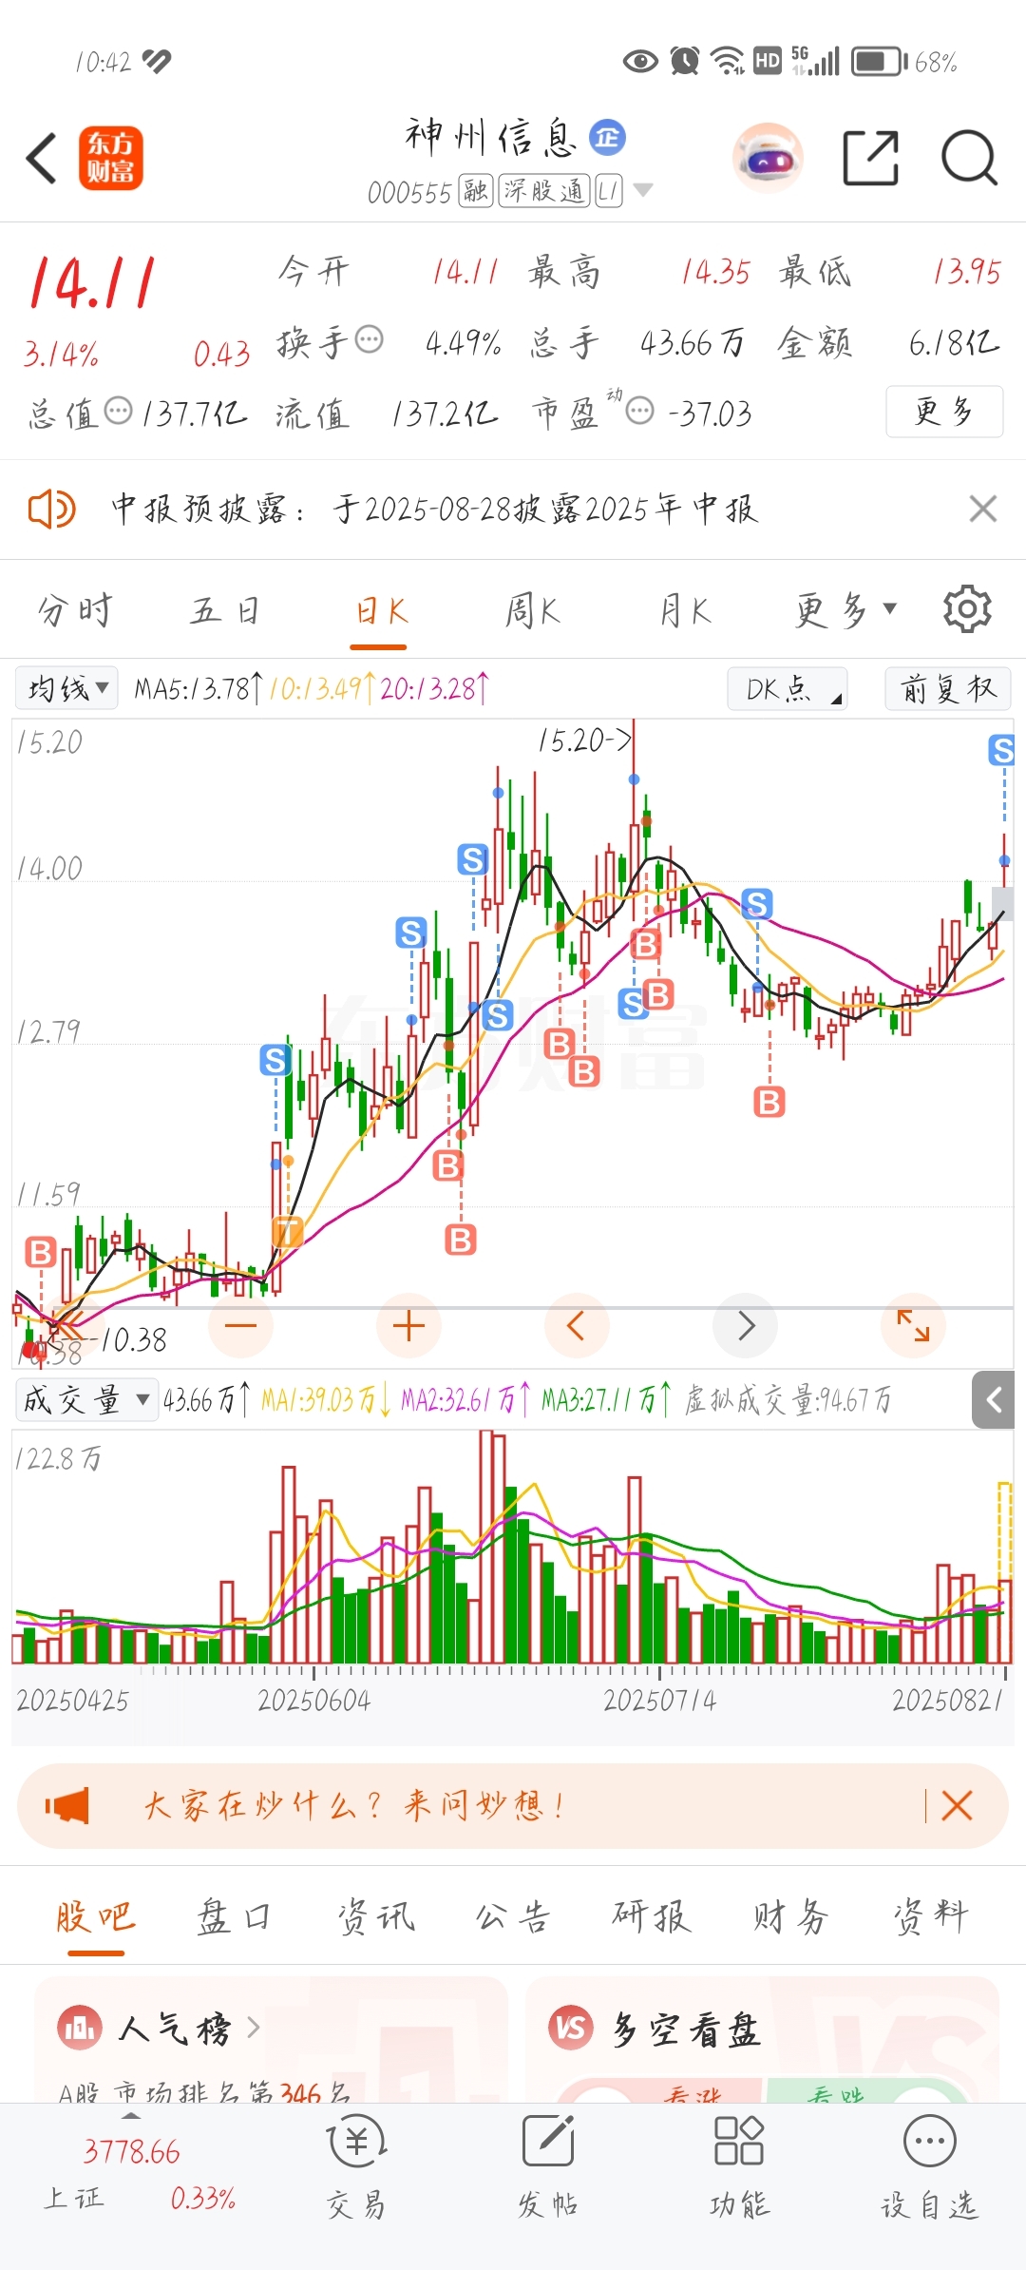Zoom in chart with plus button
Viewport: 1026px width, 2270px height.
[408, 1325]
